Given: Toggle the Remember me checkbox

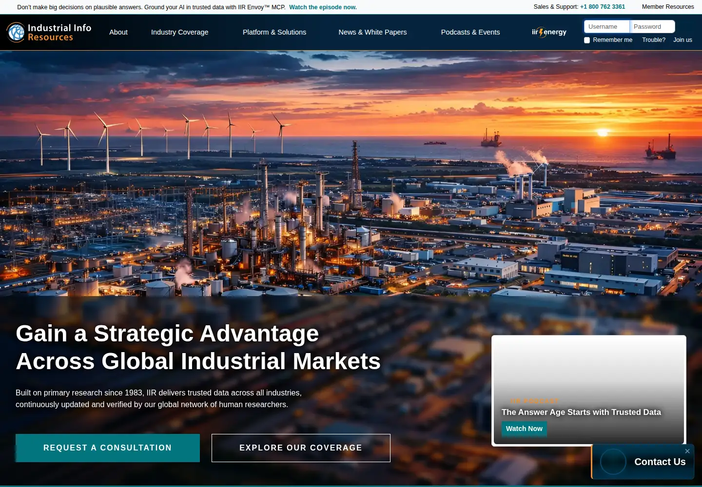Looking at the screenshot, I should (x=587, y=40).
